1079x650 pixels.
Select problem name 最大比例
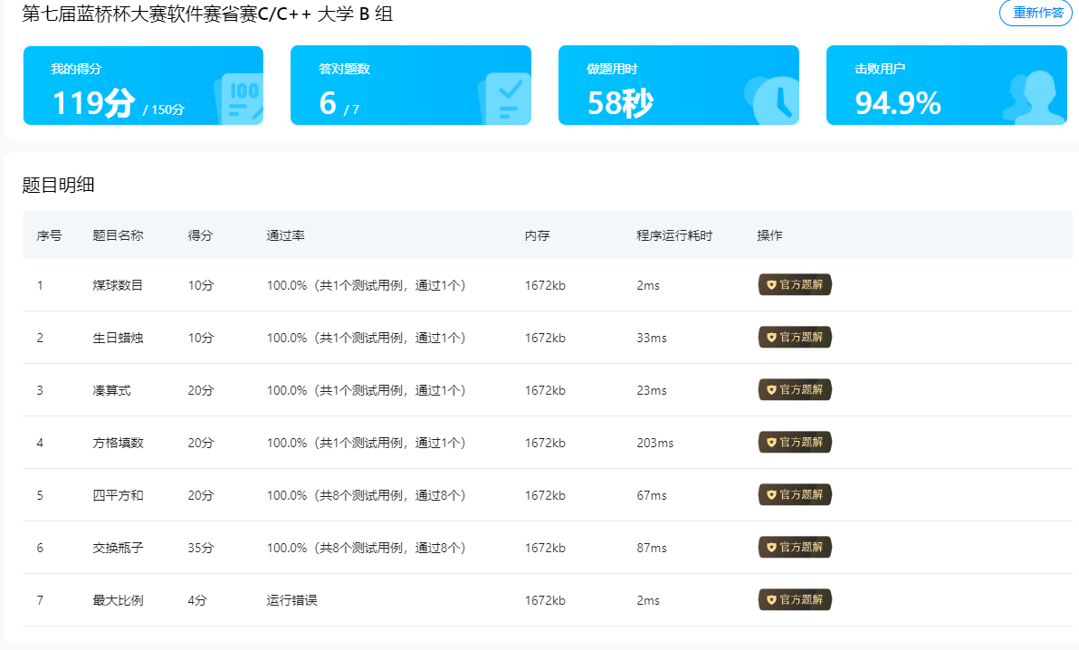pyautogui.click(x=118, y=600)
